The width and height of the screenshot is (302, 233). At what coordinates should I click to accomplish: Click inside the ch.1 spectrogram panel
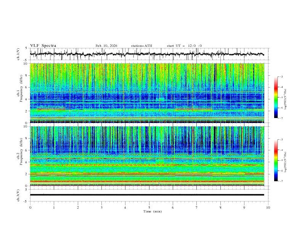(147, 93)
